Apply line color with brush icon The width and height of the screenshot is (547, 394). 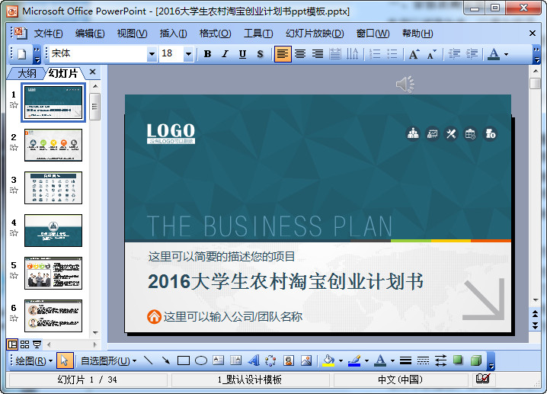coord(354,360)
